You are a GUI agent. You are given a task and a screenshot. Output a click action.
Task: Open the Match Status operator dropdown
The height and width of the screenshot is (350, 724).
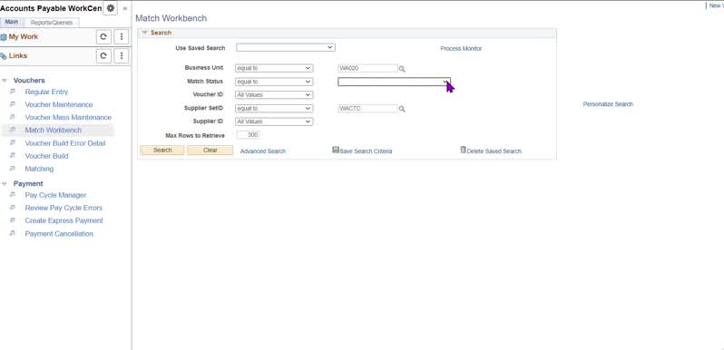pyautogui.click(x=274, y=82)
